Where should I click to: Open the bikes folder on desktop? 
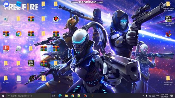(43, 4)
